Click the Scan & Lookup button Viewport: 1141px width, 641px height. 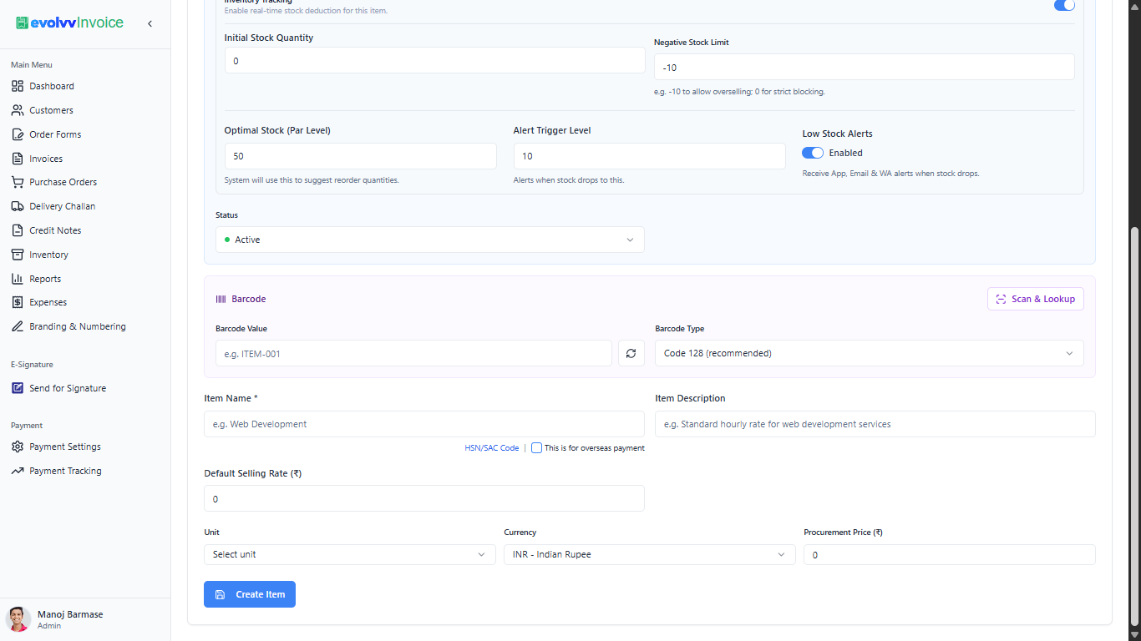pos(1036,299)
